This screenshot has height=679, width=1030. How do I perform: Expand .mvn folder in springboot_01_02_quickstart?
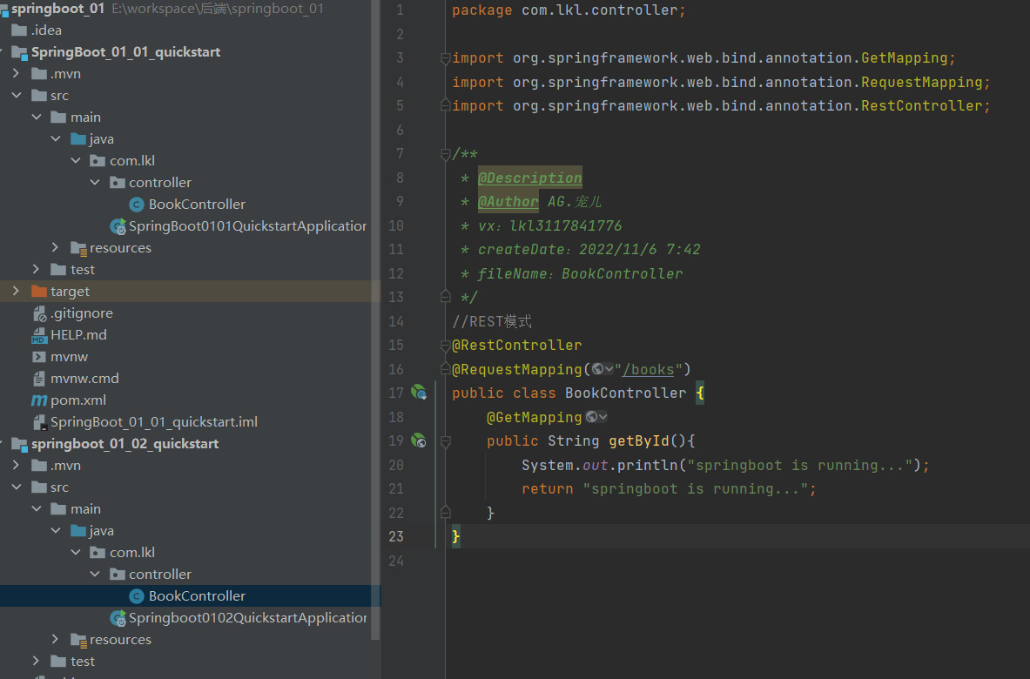[x=16, y=465]
